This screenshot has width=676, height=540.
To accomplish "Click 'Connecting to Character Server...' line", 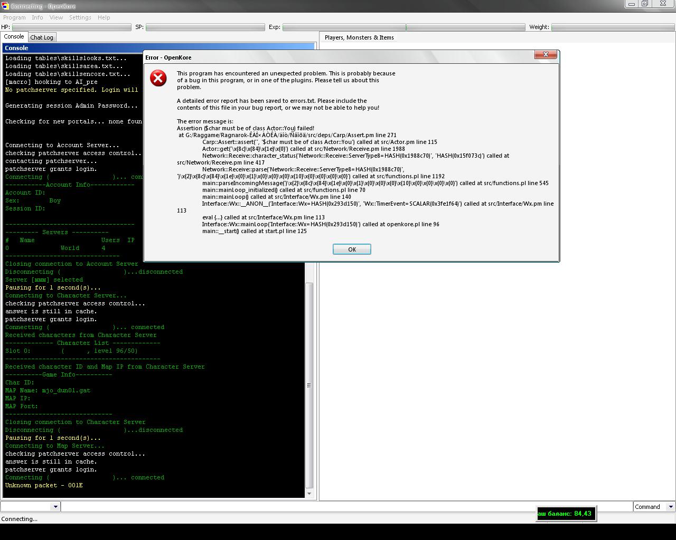I will click(66, 295).
